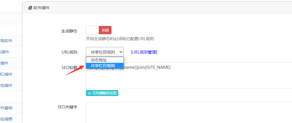The width and height of the screenshot is (292, 123).
Task: Toggle the 生成静态 switch currently showing 关闭
Action: [98, 30]
